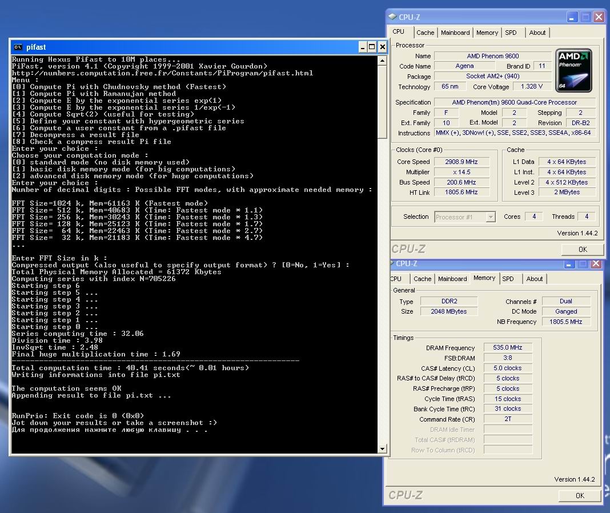610x513 pixels.
Task: Click the Core Voltage value 1.328 V
Action: click(531, 86)
